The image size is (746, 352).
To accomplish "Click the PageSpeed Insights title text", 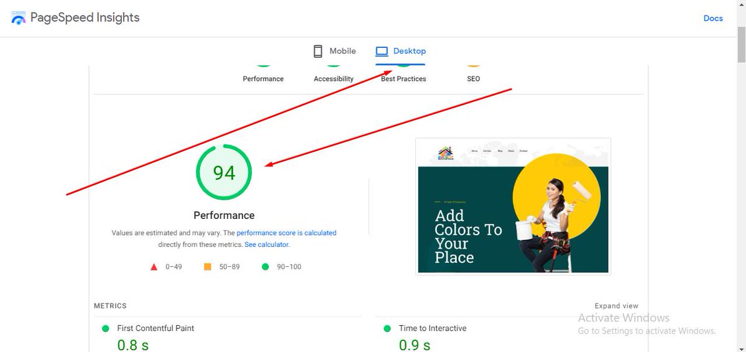I will tap(85, 18).
